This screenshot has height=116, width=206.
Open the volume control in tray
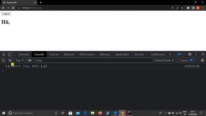pos(180,113)
